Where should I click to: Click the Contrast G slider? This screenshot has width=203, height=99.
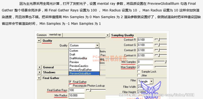(161, 45)
